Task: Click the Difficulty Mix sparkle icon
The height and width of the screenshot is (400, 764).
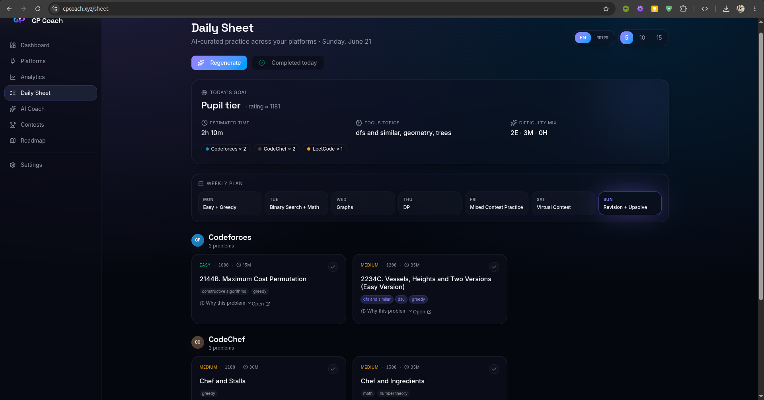Action: point(514,123)
